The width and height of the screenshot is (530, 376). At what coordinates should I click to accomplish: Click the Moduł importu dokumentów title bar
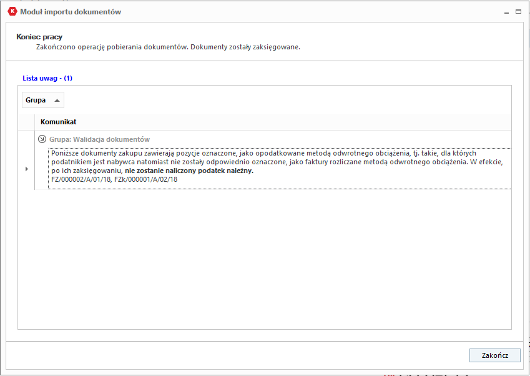pyautogui.click(x=250, y=11)
